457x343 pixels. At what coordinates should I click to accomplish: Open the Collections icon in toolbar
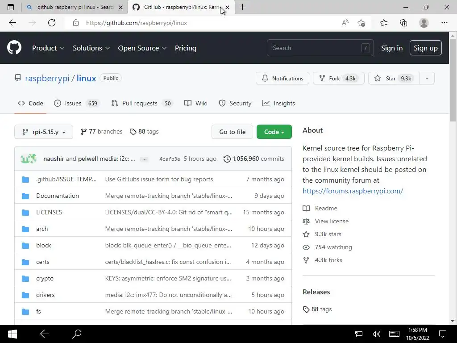coord(403,23)
